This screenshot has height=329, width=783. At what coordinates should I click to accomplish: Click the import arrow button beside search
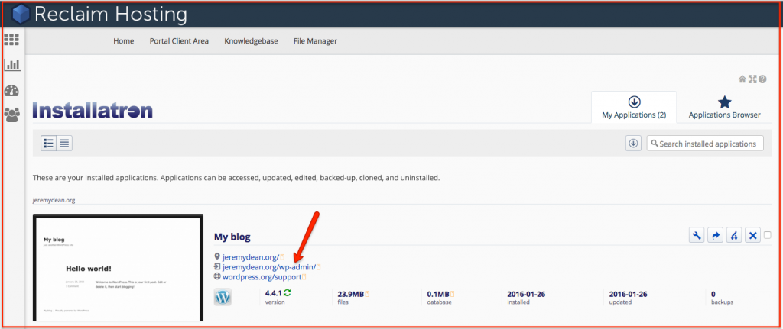[633, 143]
